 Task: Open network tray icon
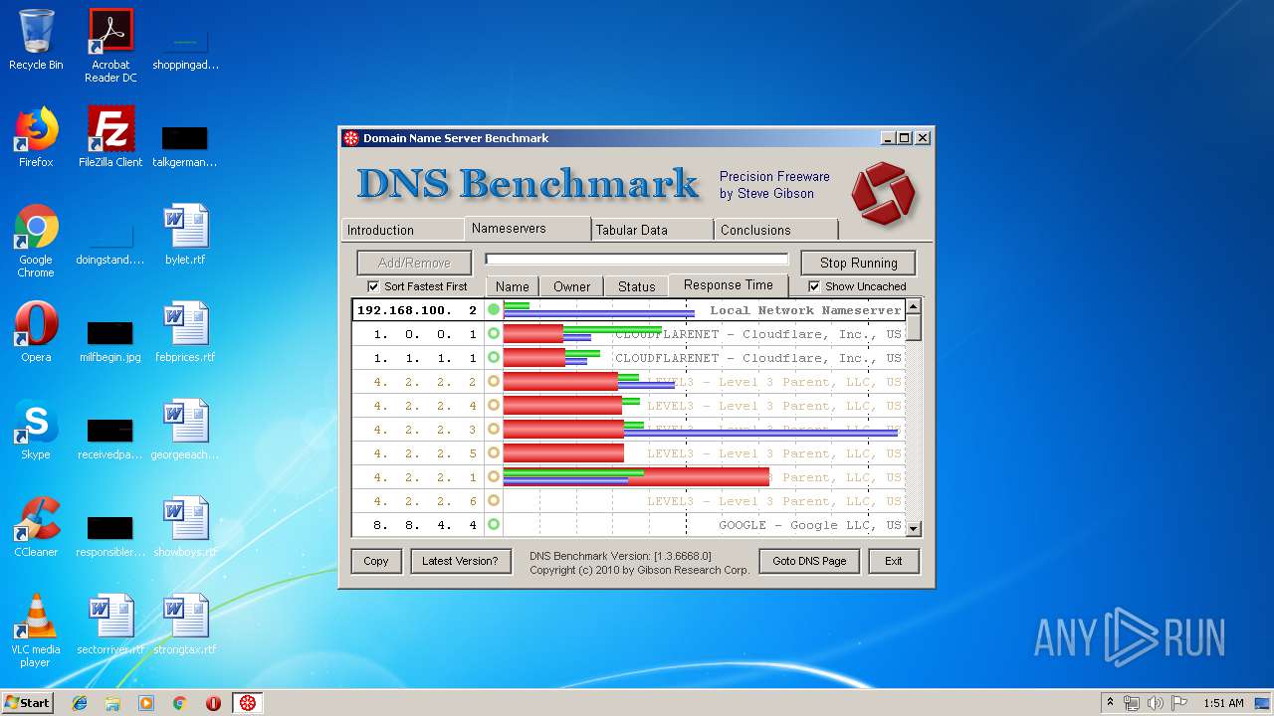1132,703
